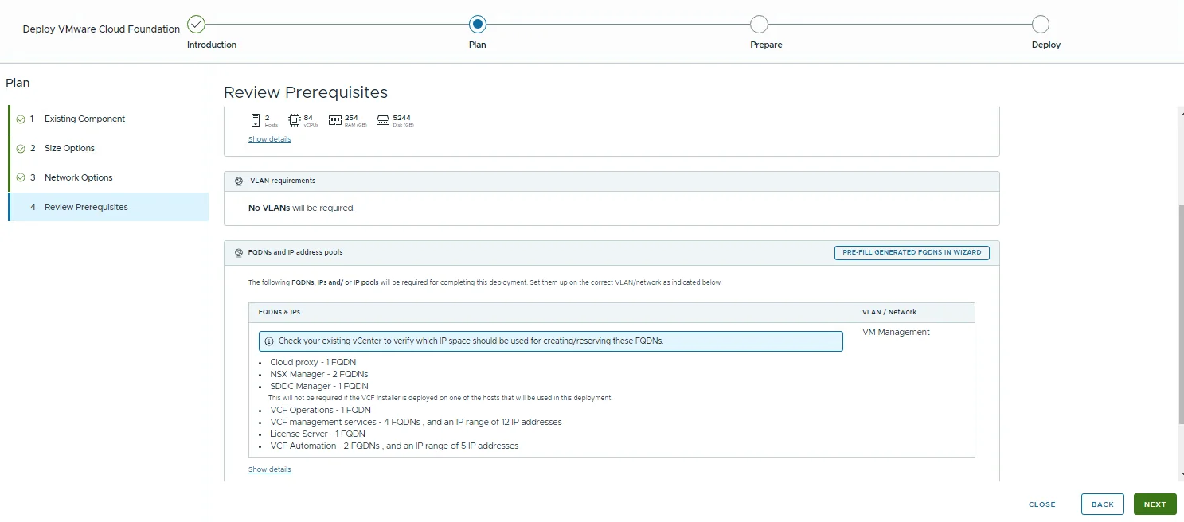Click the Prepare step circle
The image size is (1184, 522).
[759, 24]
